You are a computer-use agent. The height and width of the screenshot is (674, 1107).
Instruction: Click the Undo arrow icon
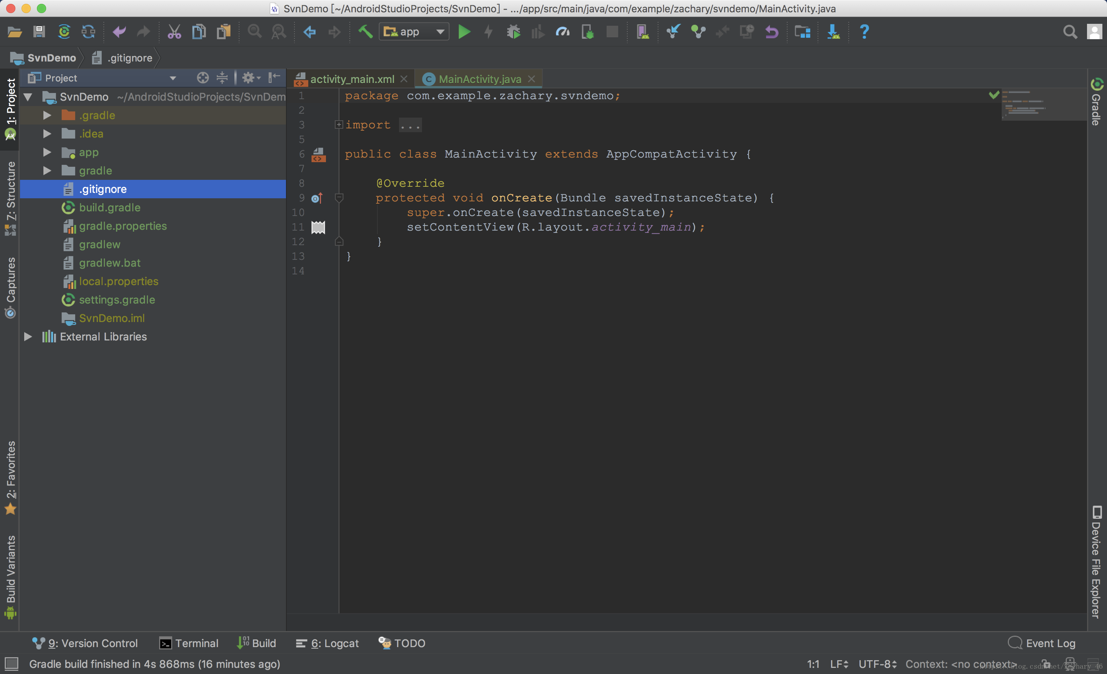point(119,32)
